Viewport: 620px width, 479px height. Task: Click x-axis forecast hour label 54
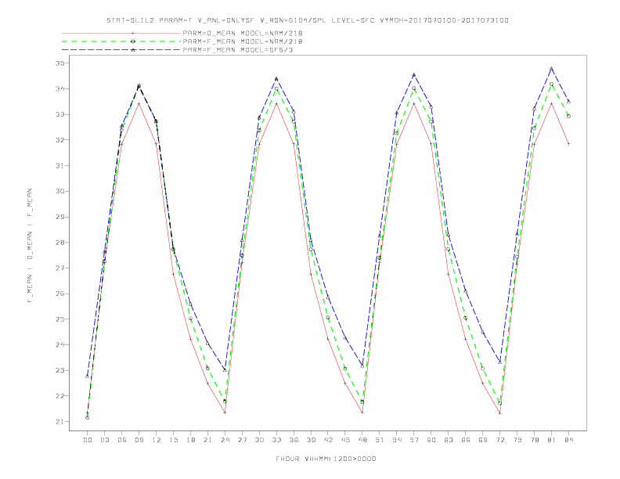tap(397, 440)
